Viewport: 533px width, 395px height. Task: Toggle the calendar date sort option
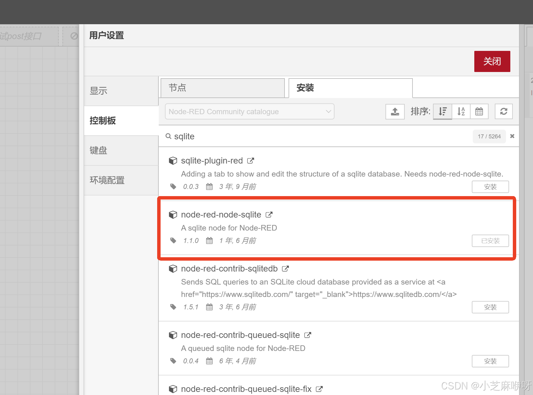[479, 111]
